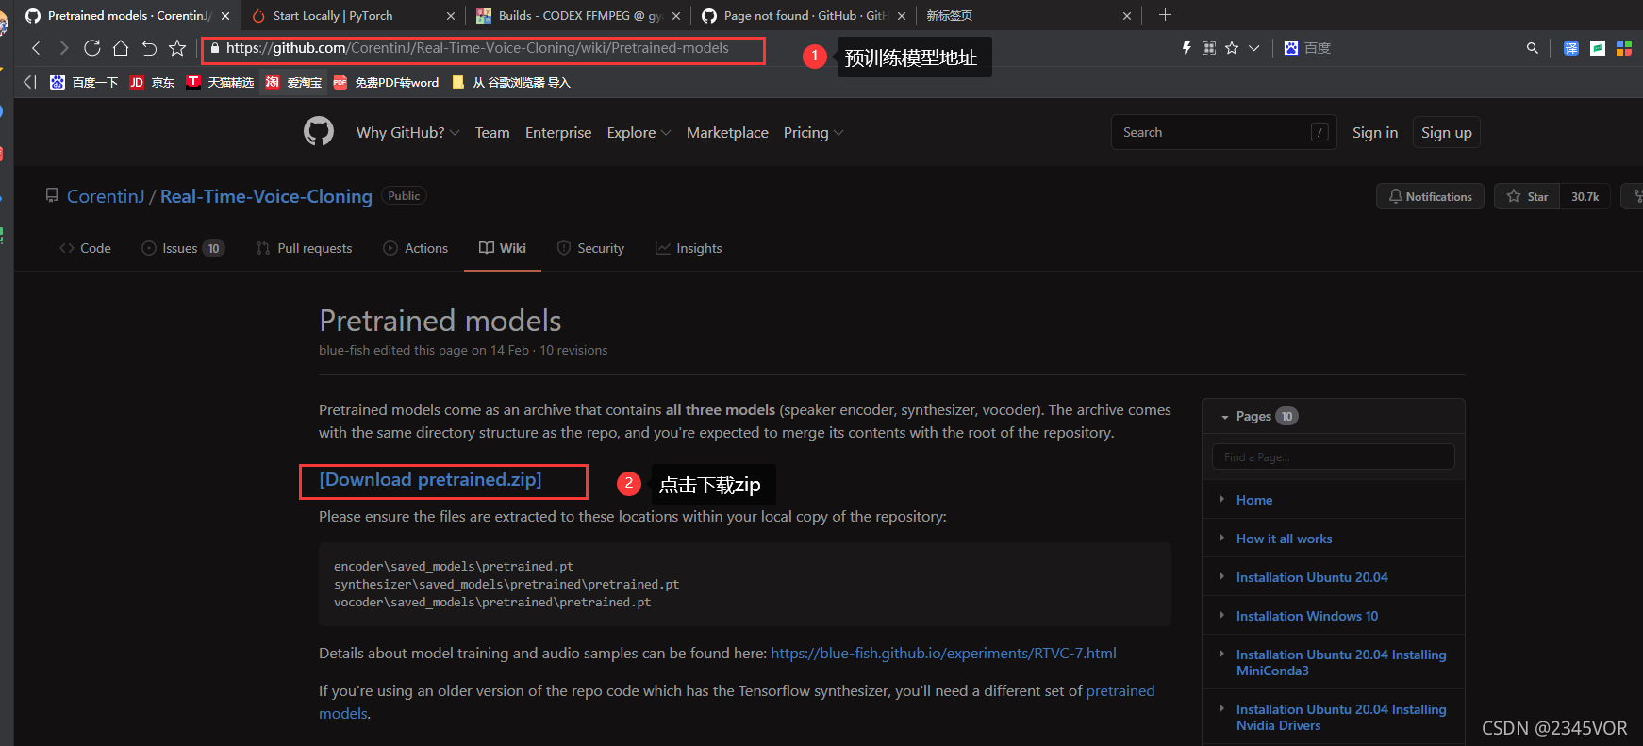Click the undo close-tab icon
This screenshot has height=746, width=1643.
tap(149, 48)
